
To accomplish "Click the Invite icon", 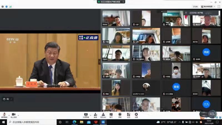I will click(95, 114).
